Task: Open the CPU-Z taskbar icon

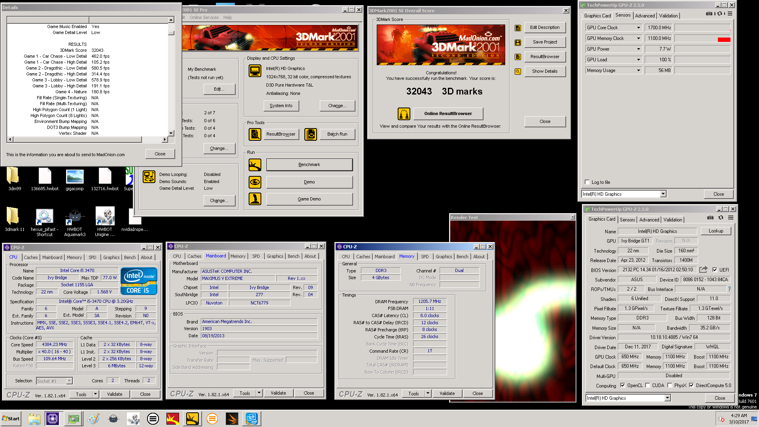Action: (52, 418)
